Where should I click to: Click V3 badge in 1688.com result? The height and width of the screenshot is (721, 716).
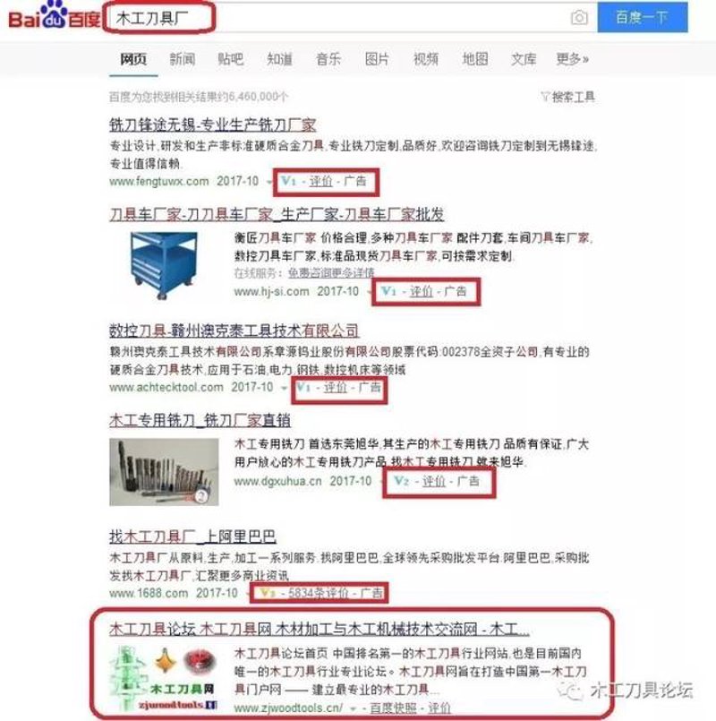coord(268,593)
